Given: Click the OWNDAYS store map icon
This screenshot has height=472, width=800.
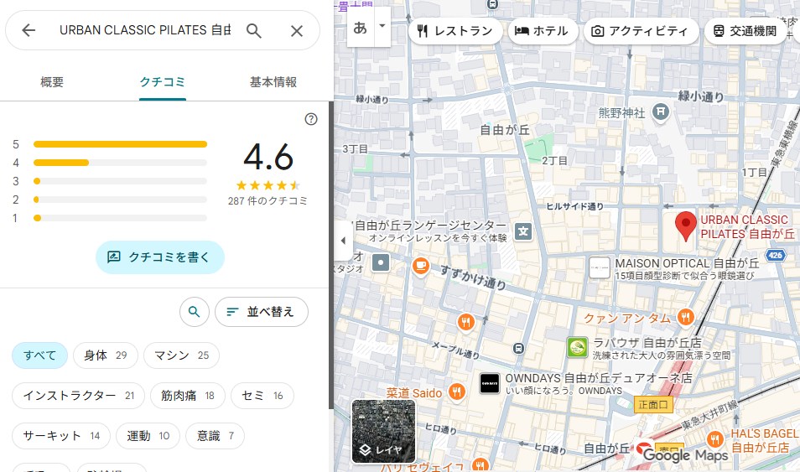Looking at the screenshot, I should (x=490, y=383).
